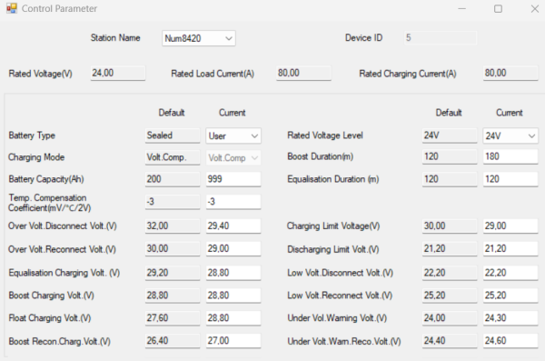This screenshot has width=545, height=361.
Task: Open the Station Name dropdown
Action: click(x=199, y=38)
